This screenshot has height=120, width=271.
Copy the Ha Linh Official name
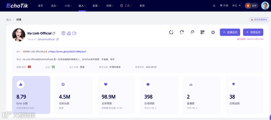[x=54, y=33]
